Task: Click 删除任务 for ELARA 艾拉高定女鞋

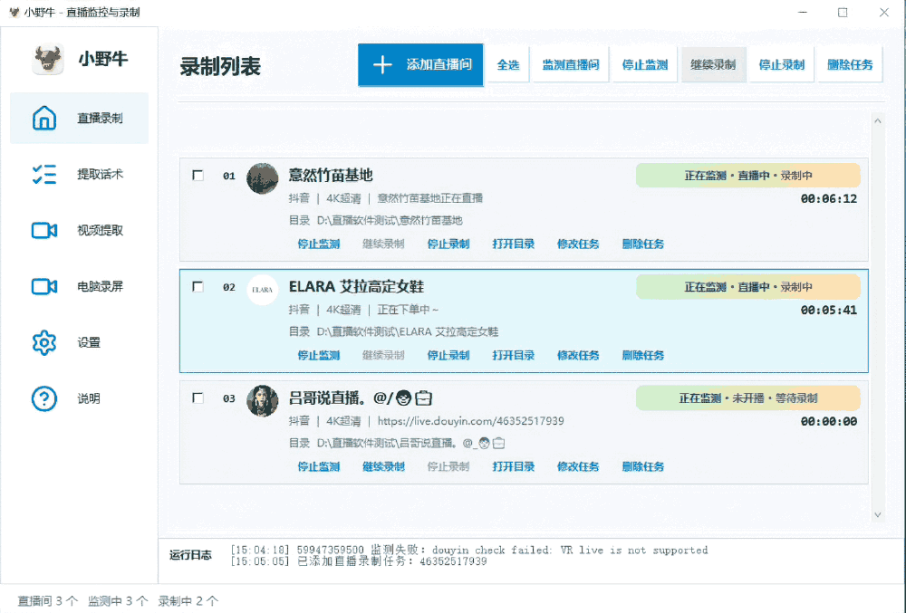Action: tap(643, 356)
